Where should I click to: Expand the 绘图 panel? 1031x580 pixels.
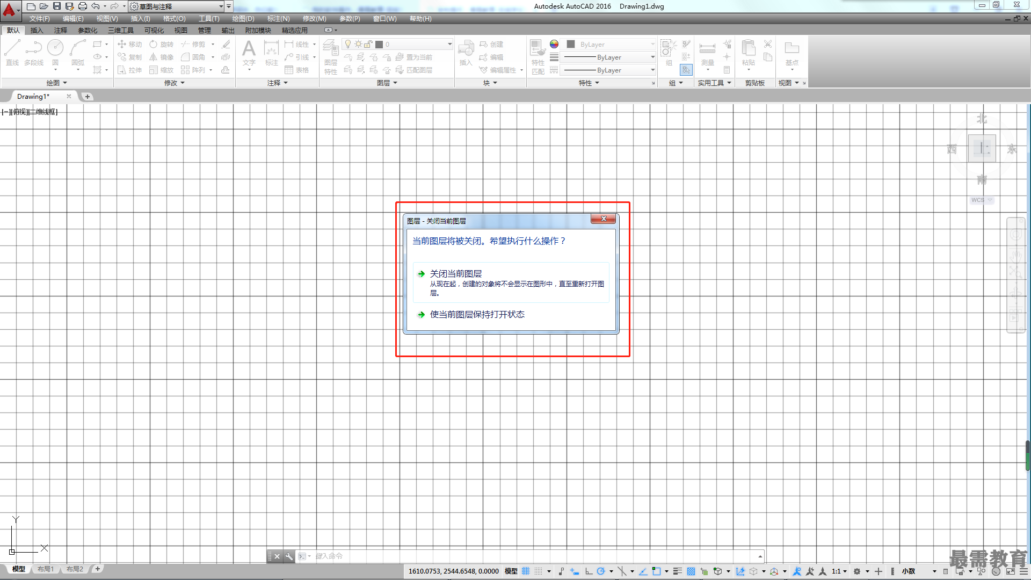click(x=57, y=83)
